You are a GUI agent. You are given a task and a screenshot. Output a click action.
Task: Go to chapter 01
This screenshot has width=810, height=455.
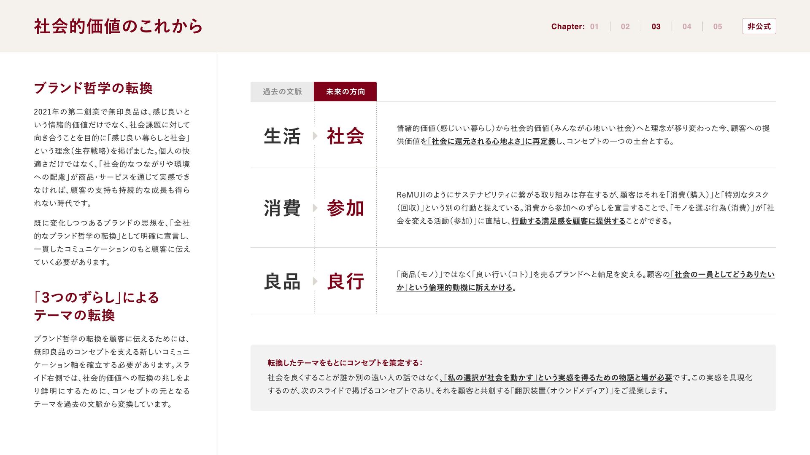(x=594, y=27)
